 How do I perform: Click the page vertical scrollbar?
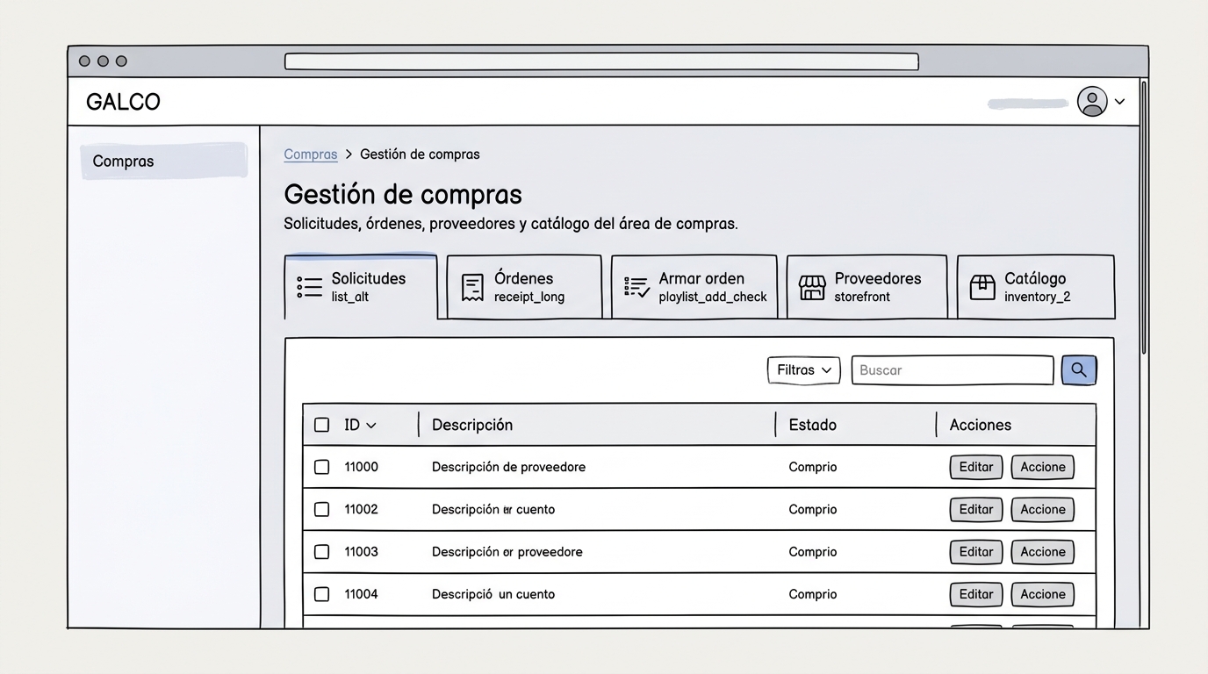[x=1143, y=218]
